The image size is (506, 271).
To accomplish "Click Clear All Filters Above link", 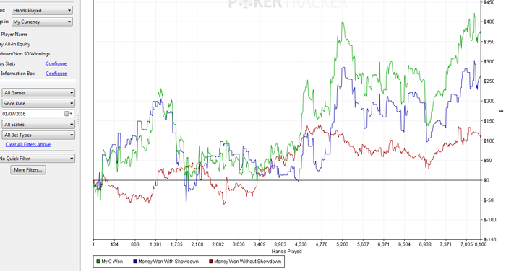I will point(28,145).
